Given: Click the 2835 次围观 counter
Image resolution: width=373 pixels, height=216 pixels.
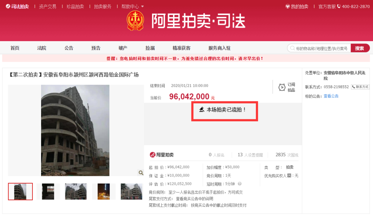Looking at the screenshot, I should pos(287,155).
